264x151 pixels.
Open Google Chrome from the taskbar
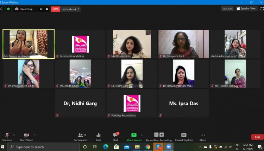point(148,147)
